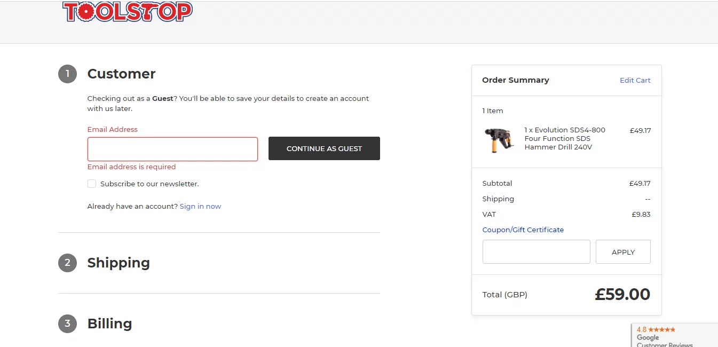Click the Coupon/Gift Certificate link
Viewport: 718px width, 347px height.
[x=523, y=230]
